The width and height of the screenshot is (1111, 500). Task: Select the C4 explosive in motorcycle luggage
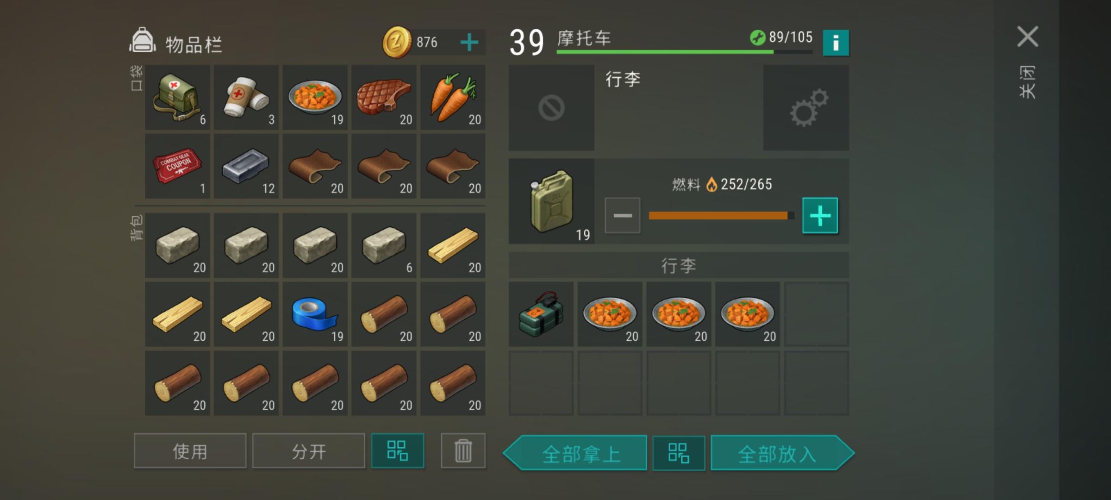click(541, 314)
